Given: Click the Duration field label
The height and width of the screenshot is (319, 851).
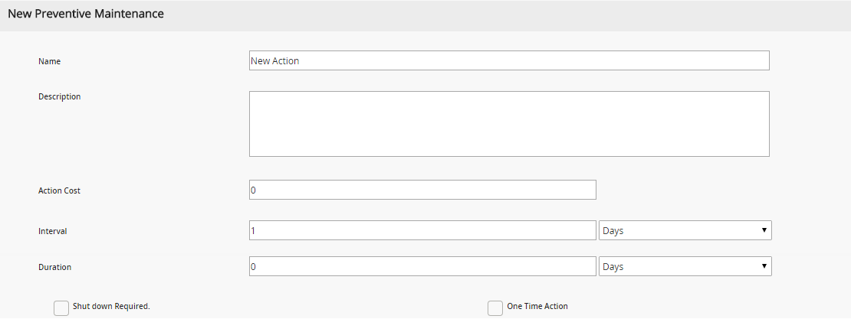Looking at the screenshot, I should [54, 267].
